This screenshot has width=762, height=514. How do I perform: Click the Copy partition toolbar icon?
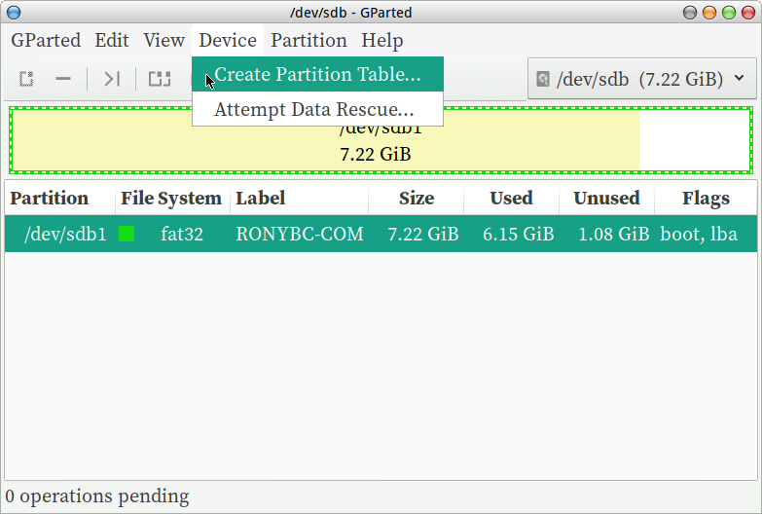(159, 79)
